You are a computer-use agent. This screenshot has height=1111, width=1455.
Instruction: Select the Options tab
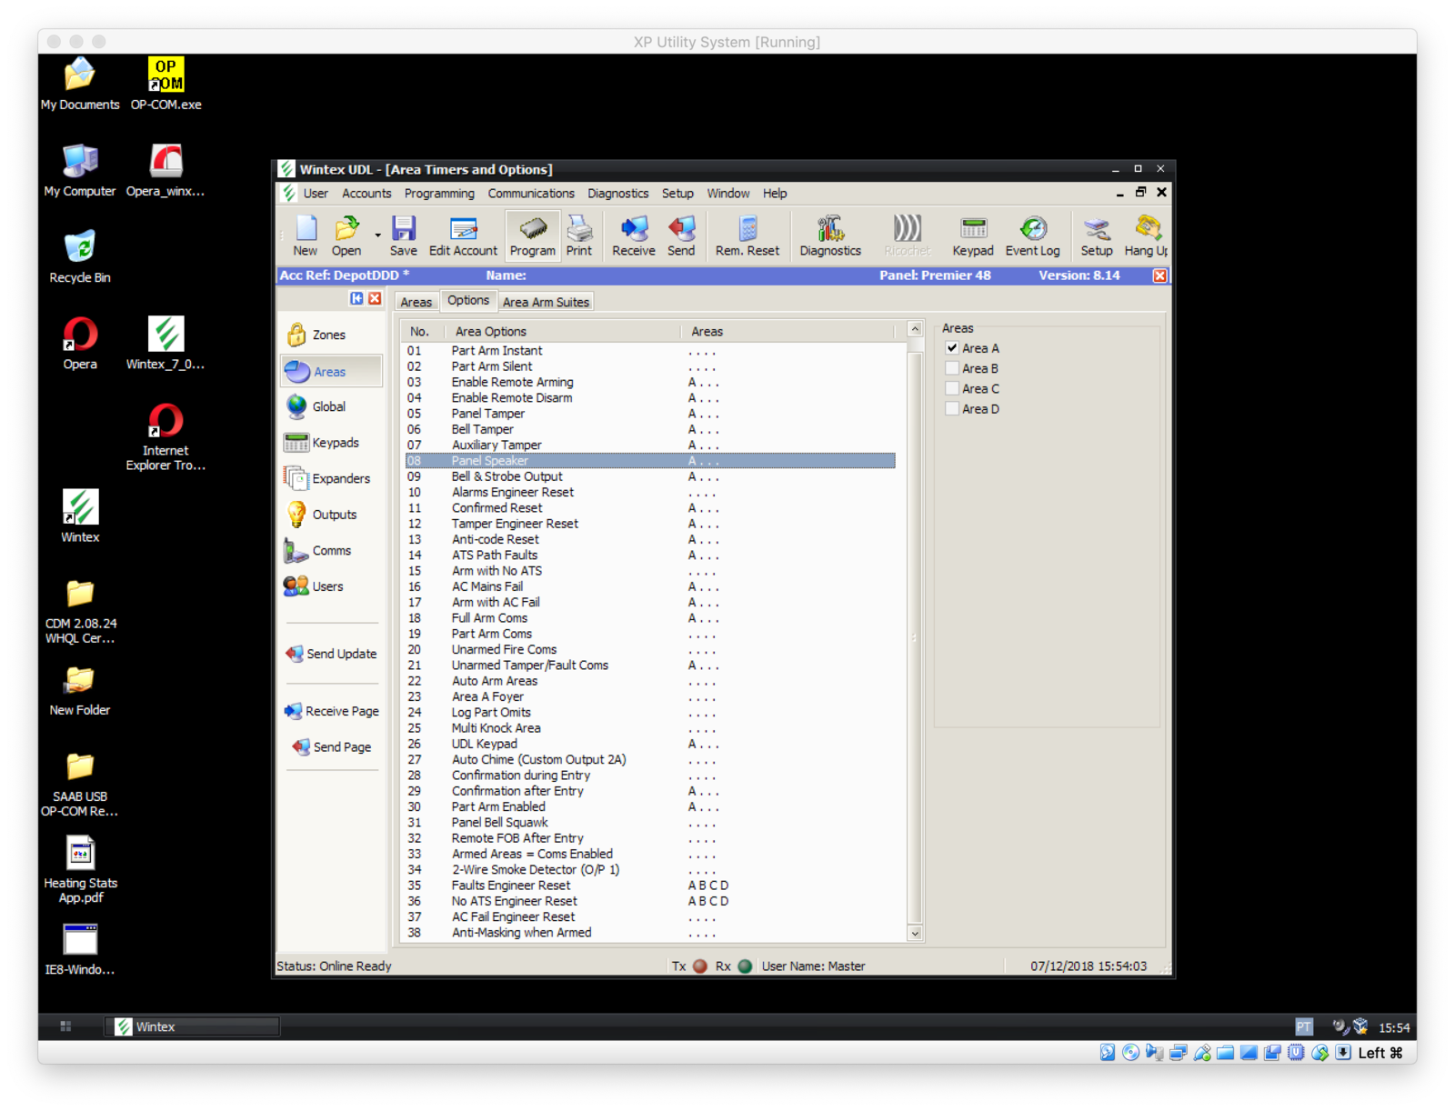click(468, 300)
